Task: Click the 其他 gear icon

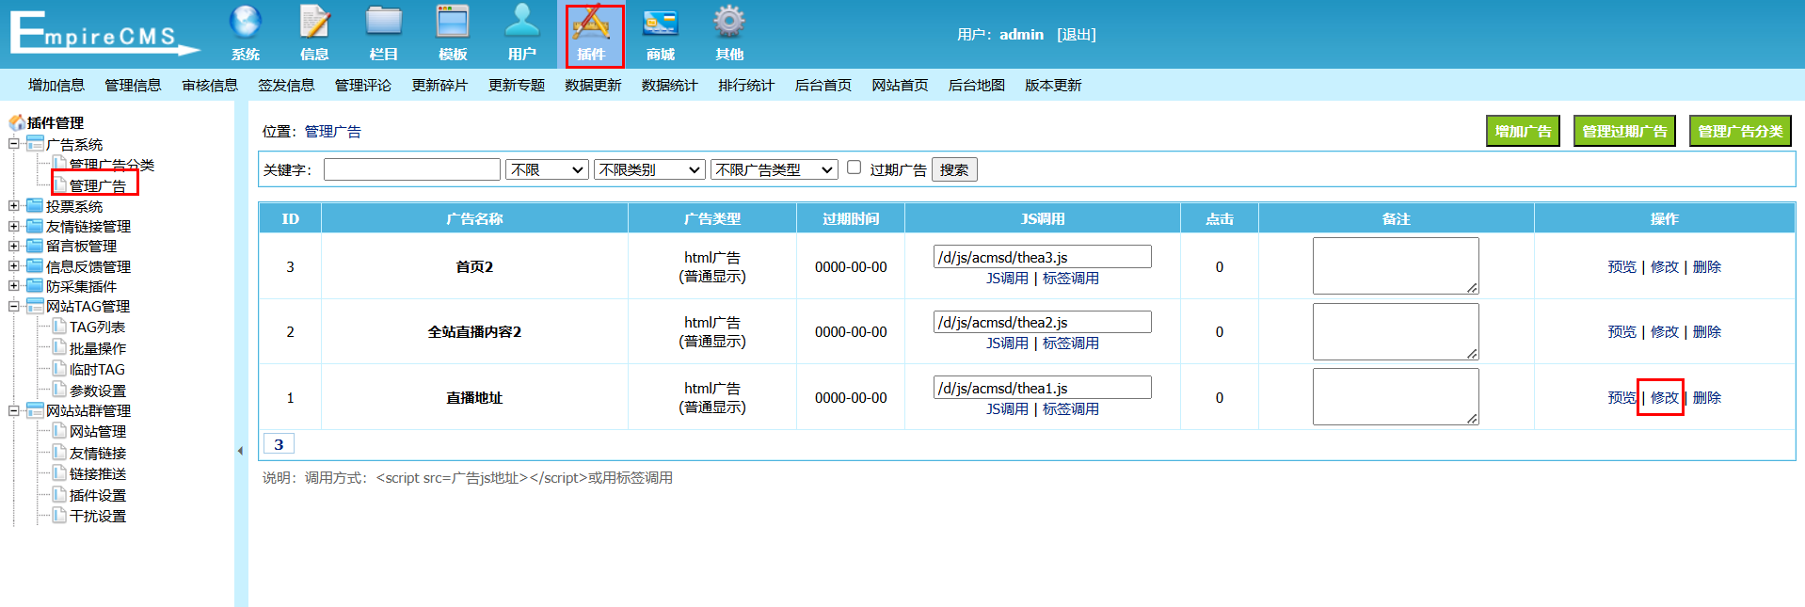Action: pyautogui.click(x=729, y=23)
